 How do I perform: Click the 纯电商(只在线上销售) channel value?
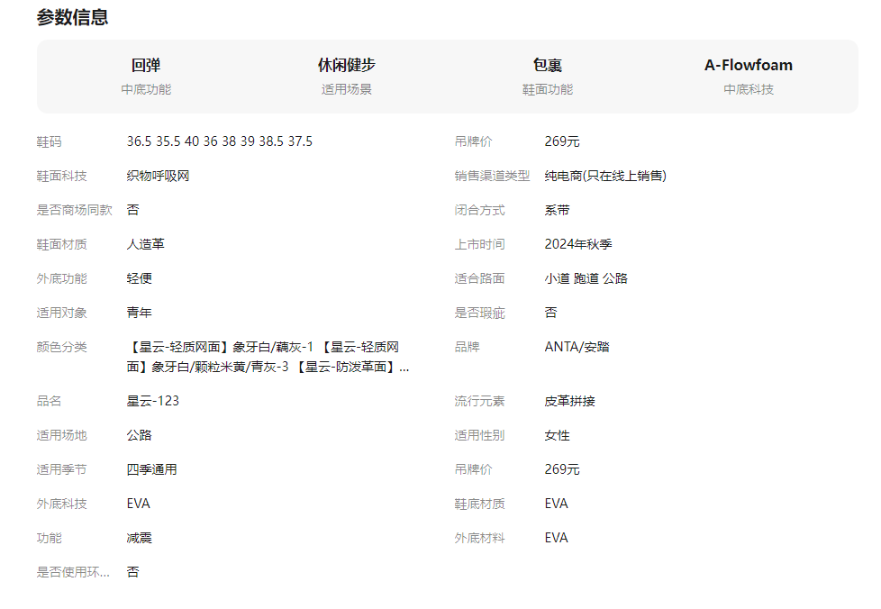(605, 176)
